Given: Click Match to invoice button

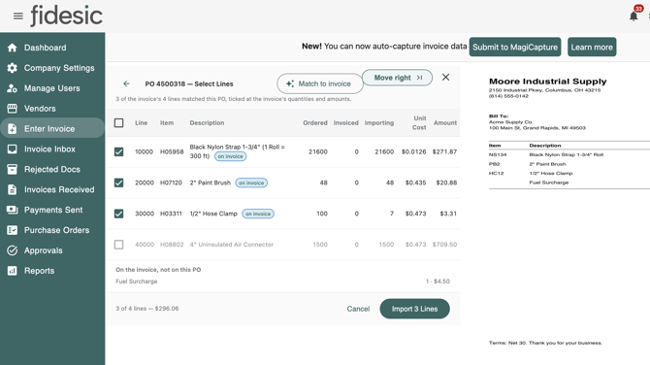Looking at the screenshot, I should click(319, 83).
